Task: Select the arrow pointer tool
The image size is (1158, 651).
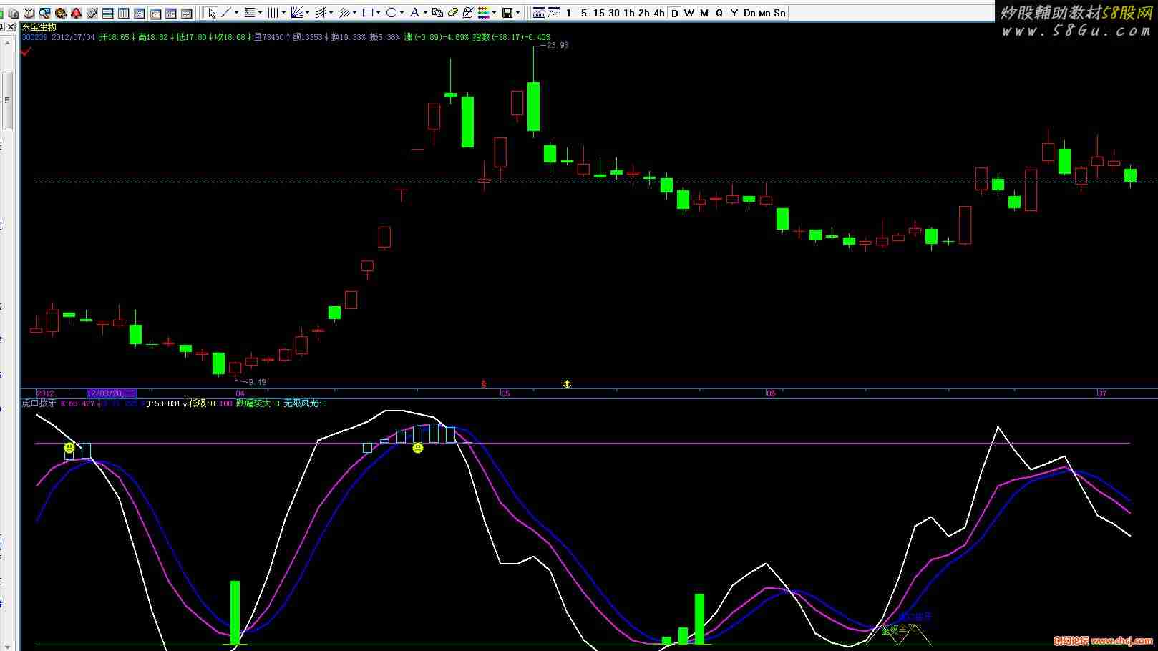Action: 211,13
